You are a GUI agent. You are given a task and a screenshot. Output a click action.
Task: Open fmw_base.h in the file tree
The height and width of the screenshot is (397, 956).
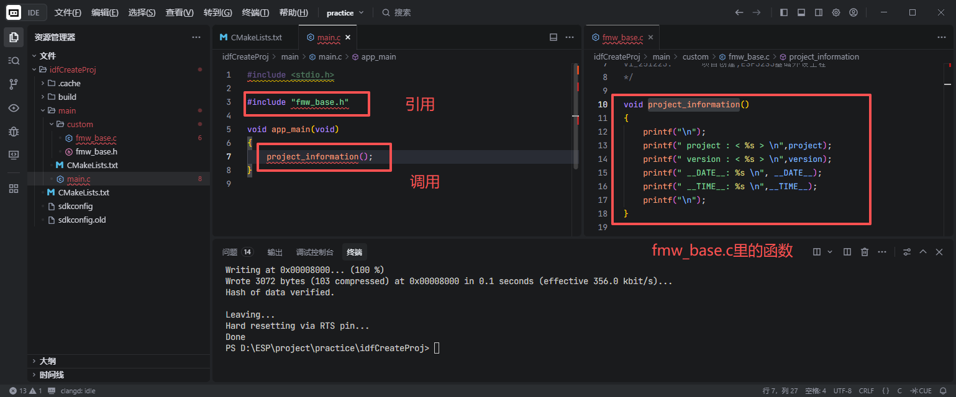(x=96, y=151)
